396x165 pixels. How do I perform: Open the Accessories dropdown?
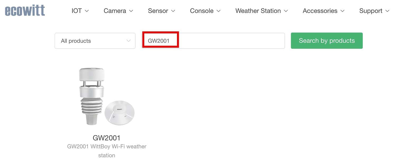click(x=343, y=11)
